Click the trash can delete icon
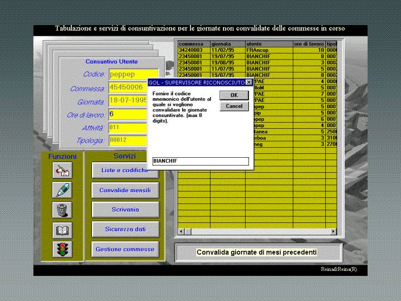 (x=62, y=210)
